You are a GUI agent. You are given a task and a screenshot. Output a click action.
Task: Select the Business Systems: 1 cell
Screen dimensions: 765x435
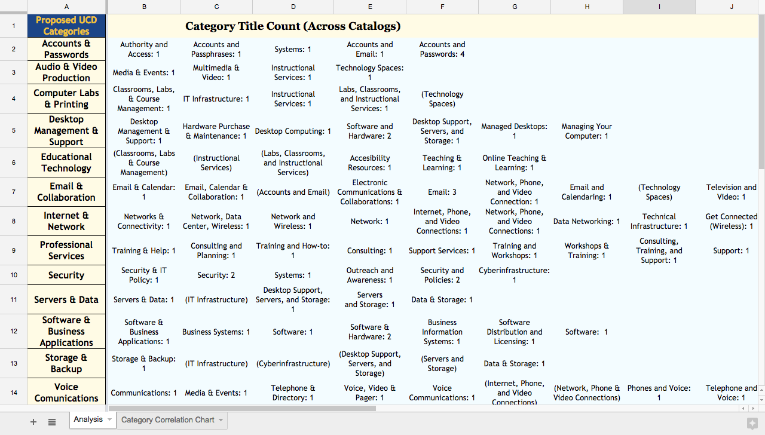click(216, 332)
